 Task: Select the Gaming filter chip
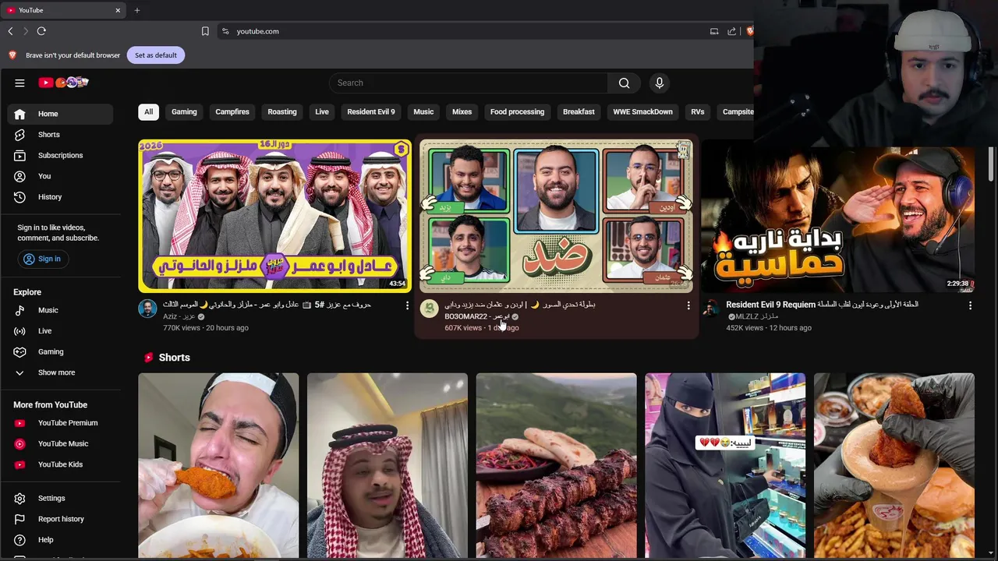tap(184, 111)
